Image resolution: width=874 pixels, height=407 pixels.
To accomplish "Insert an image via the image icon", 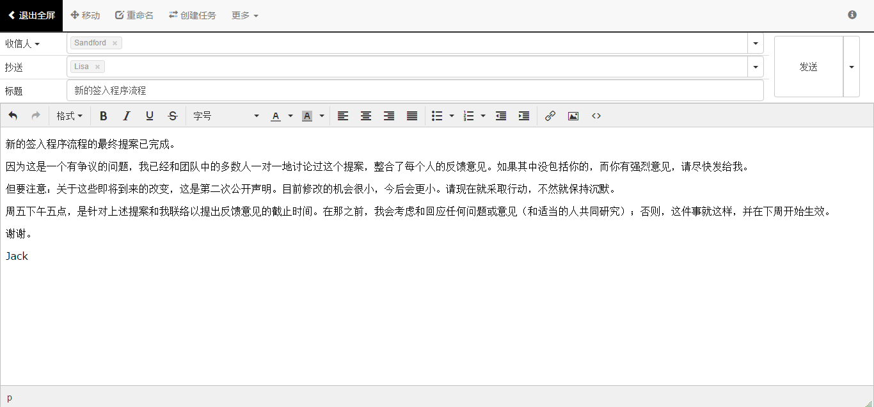I will coord(573,116).
